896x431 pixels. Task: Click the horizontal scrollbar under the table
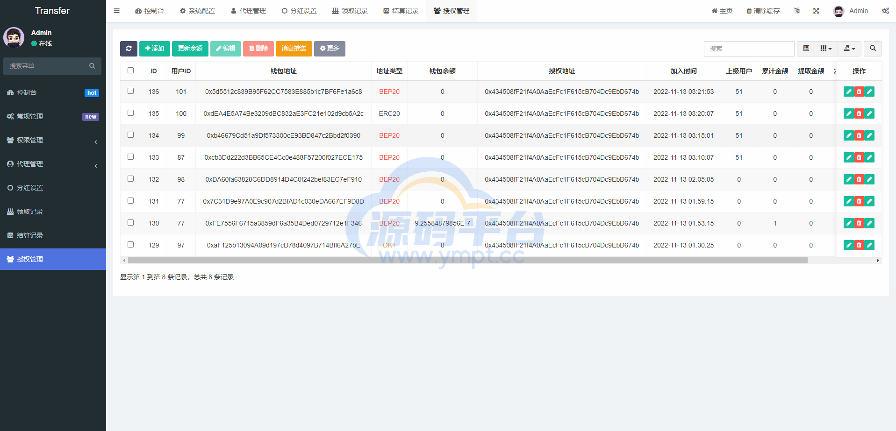pyautogui.click(x=467, y=261)
